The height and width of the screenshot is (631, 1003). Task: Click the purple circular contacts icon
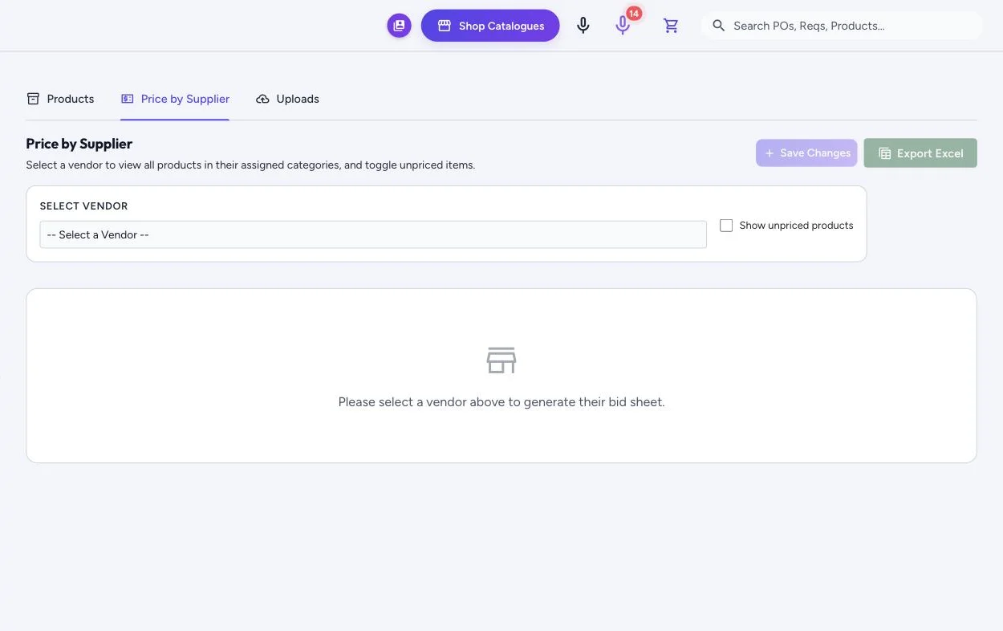(399, 26)
